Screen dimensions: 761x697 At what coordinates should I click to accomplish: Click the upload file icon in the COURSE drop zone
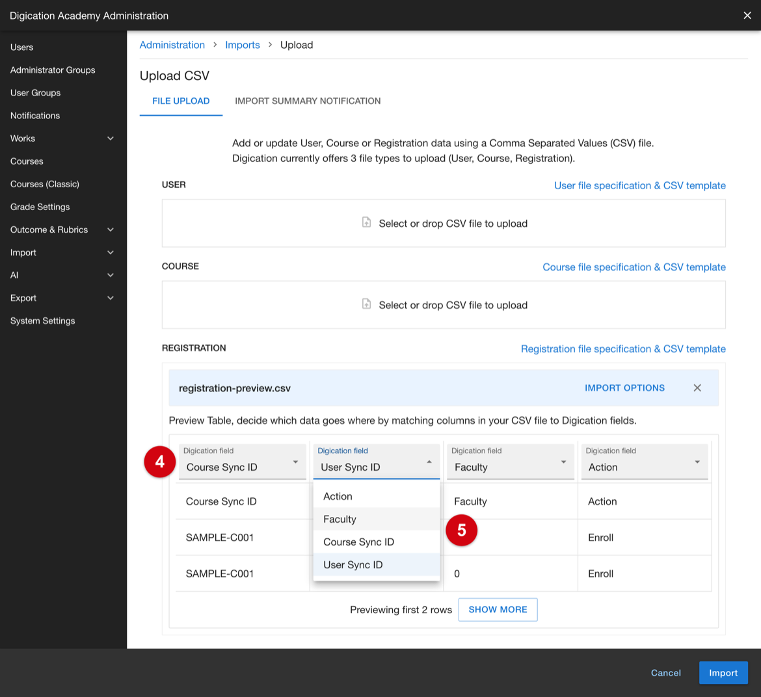click(366, 304)
